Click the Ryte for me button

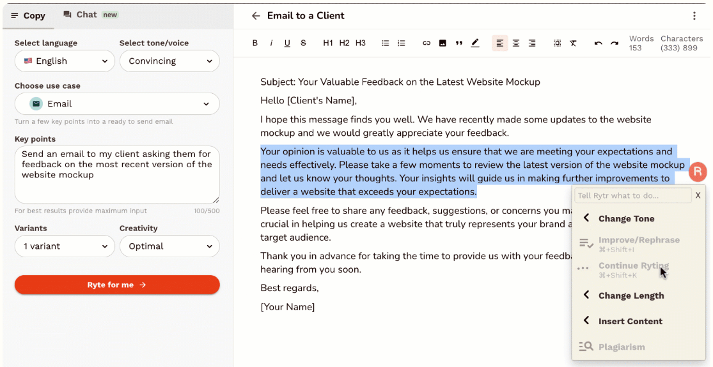coord(117,285)
